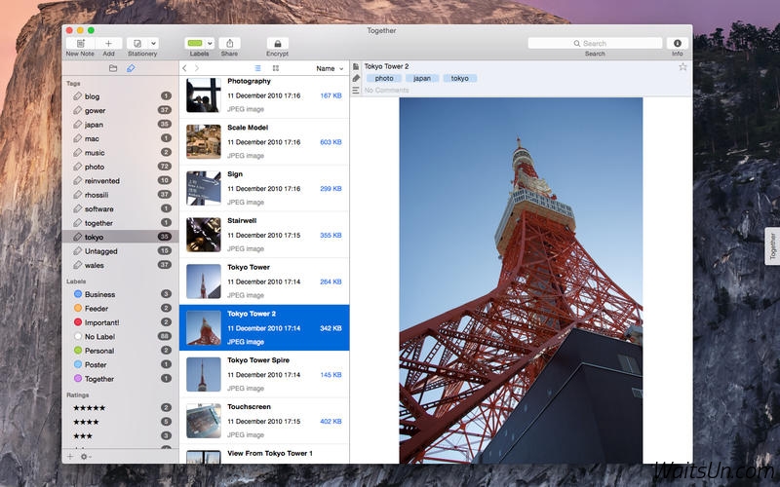Select the Touchscreen item thumbnail
The width and height of the screenshot is (780, 487).
click(x=204, y=421)
